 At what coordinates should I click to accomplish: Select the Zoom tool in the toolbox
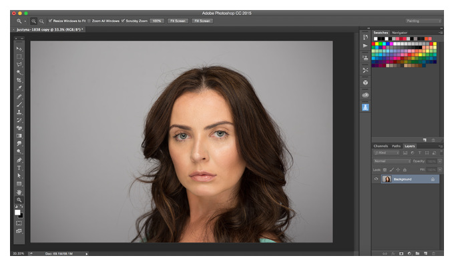coord(19,200)
